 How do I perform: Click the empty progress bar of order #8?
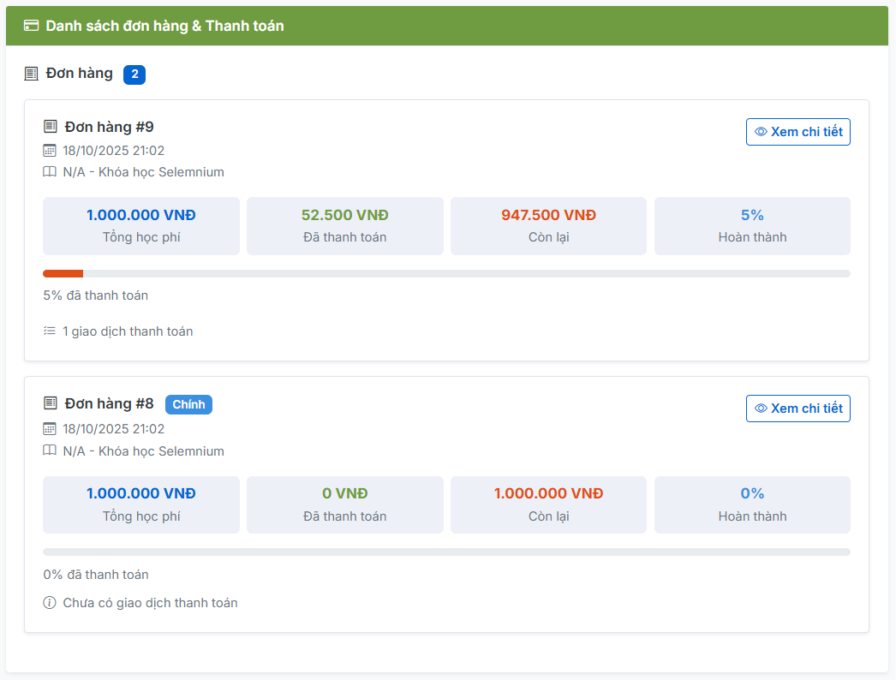446,552
